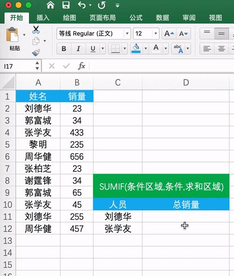Redo with the circular arrow icon
The image size is (234, 276).
click(x=102, y=5)
